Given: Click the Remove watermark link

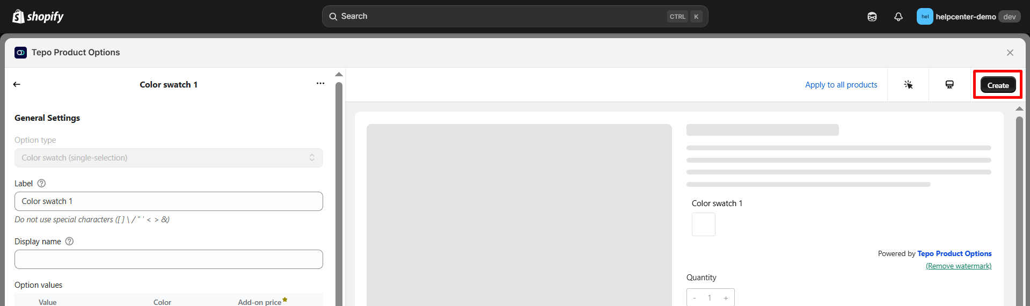Looking at the screenshot, I should point(959,266).
